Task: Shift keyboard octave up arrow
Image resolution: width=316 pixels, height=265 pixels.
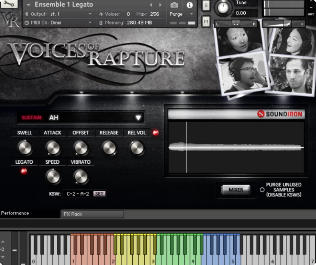Action: pyautogui.click(x=3, y=241)
